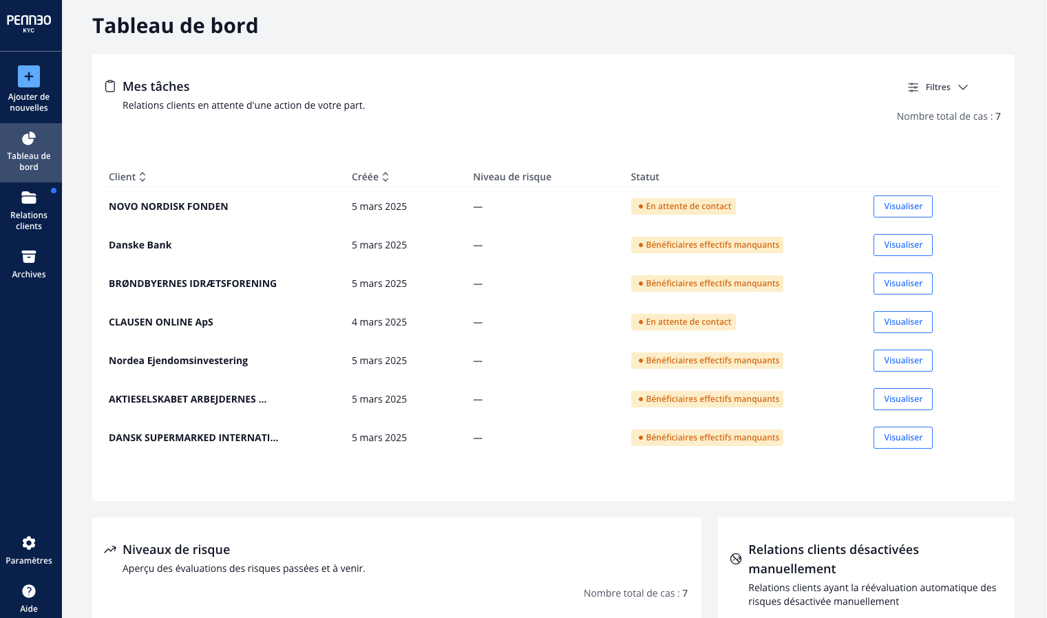Click Nombre total de cas in Niveaux de risque
Image resolution: width=1047 pixels, height=618 pixels.
[x=635, y=593]
